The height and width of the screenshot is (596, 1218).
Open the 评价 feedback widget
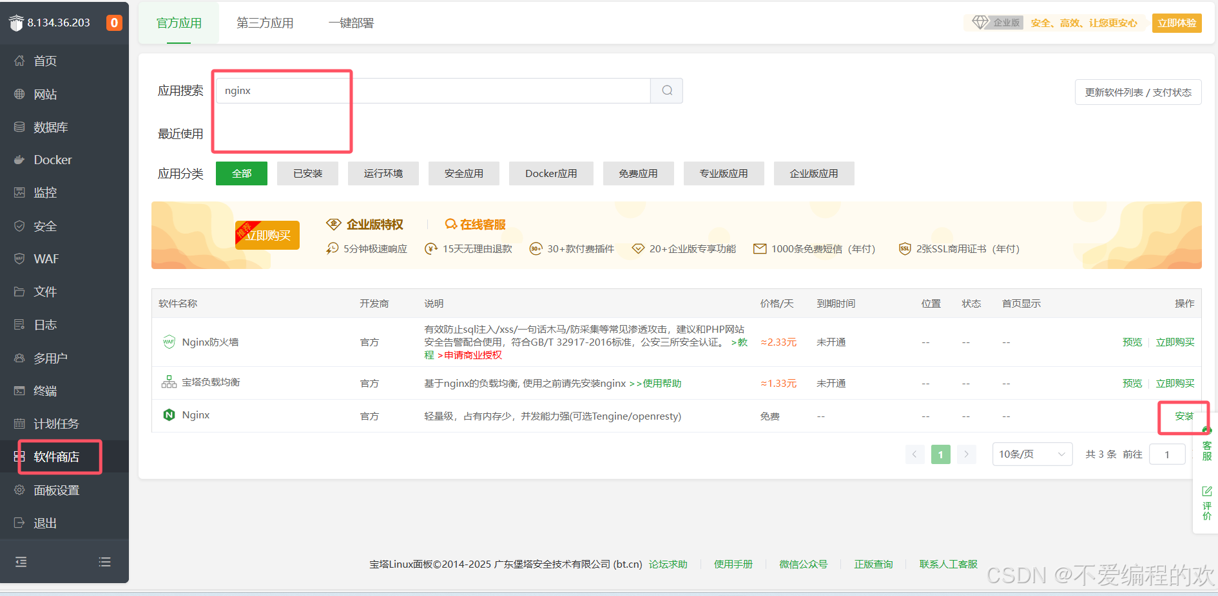point(1206,503)
